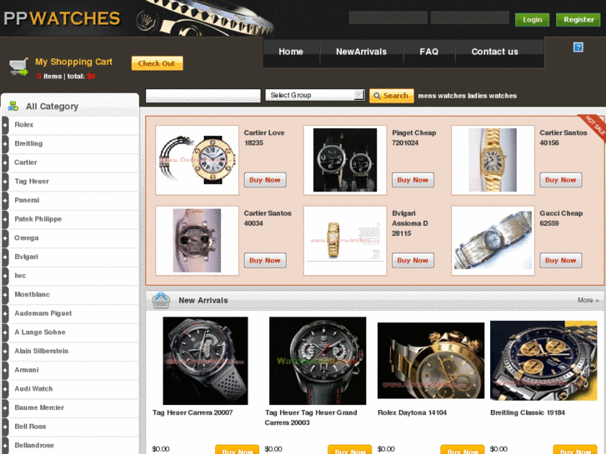This screenshot has height=454, width=606.
Task: Buy Now for Bvlgari Assioma D 28115
Action: pyautogui.click(x=413, y=261)
